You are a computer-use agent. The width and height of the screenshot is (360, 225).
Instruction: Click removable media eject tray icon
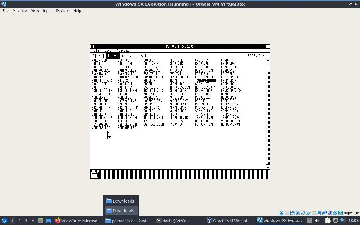309,220
